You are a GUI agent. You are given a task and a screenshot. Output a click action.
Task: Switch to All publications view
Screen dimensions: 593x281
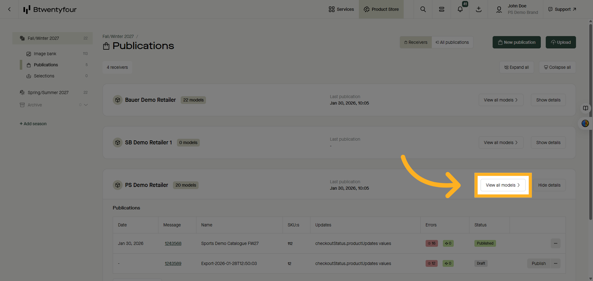coord(452,42)
